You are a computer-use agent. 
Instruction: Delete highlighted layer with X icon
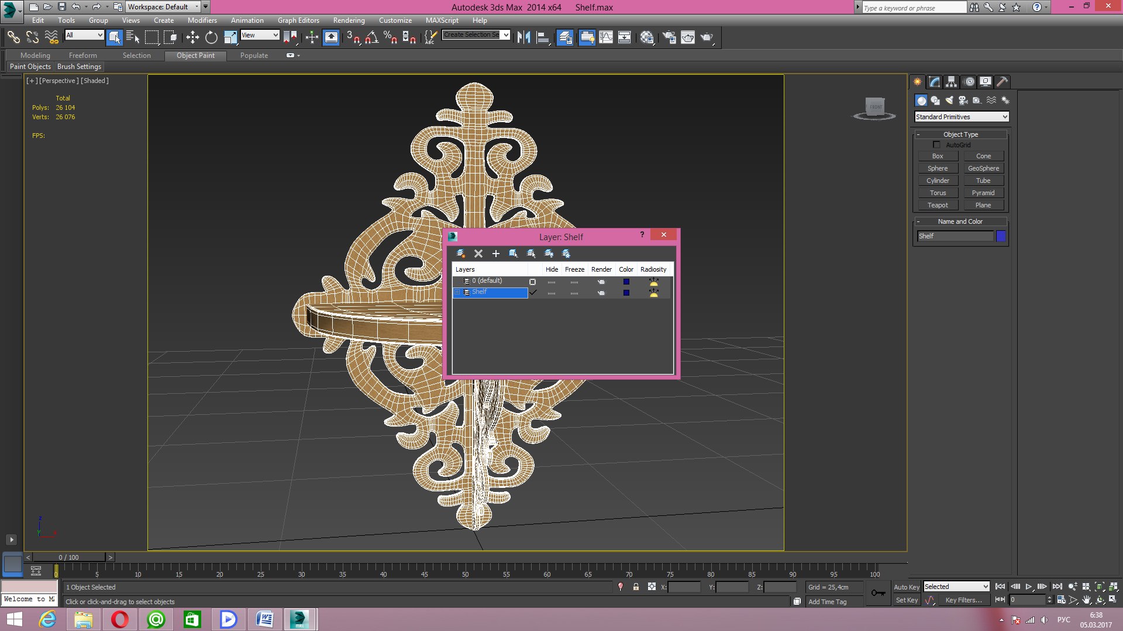(x=478, y=254)
